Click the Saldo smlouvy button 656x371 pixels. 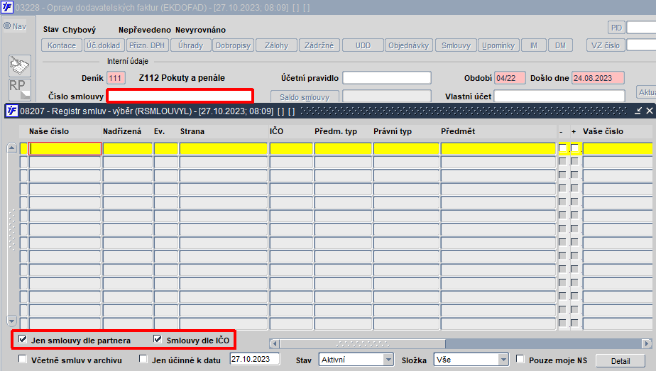coord(305,97)
